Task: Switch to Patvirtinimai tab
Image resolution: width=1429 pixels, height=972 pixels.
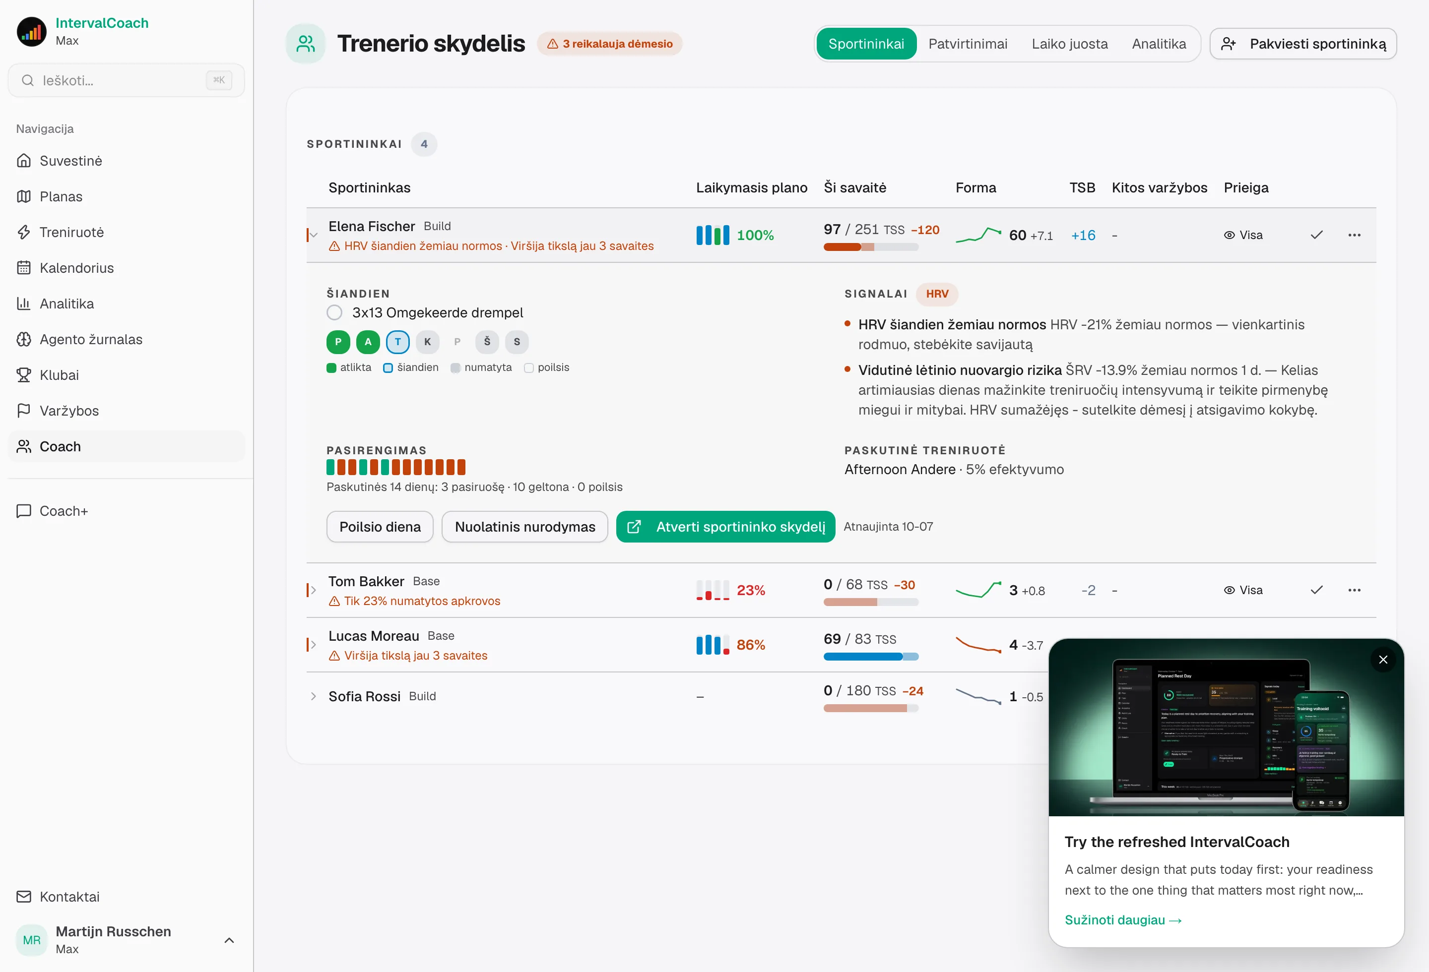Action: (967, 44)
